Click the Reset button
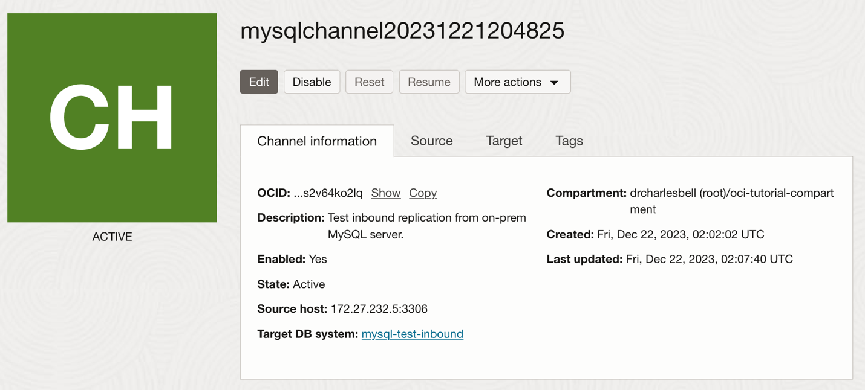865x390 pixels. point(369,82)
